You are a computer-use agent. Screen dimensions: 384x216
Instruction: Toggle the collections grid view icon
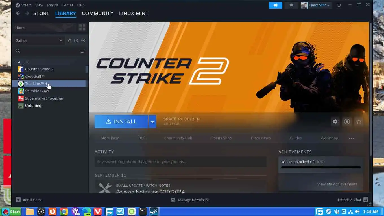(x=82, y=28)
